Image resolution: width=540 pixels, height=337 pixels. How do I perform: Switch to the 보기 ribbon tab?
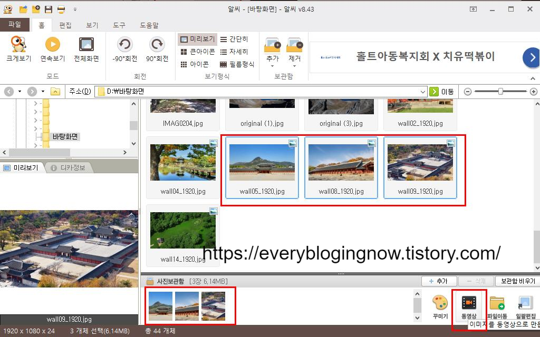click(x=92, y=25)
